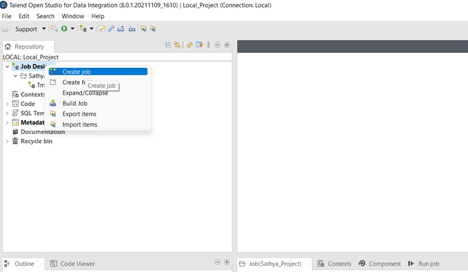Open the Edit menu

pyautogui.click(x=24, y=16)
